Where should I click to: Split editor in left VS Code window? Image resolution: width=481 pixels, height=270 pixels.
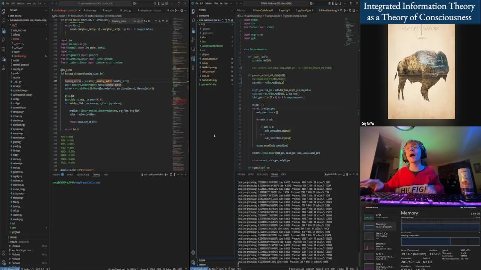pos(182,10)
